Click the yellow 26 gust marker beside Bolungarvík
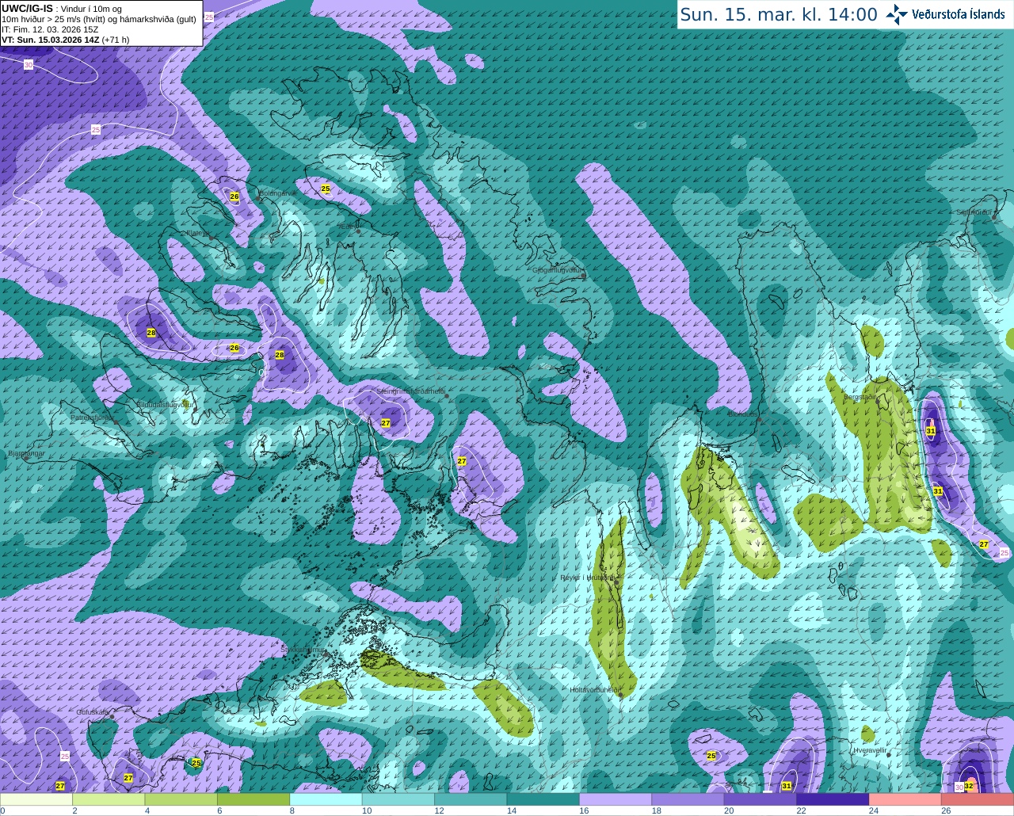This screenshot has width=1014, height=816. (x=234, y=196)
